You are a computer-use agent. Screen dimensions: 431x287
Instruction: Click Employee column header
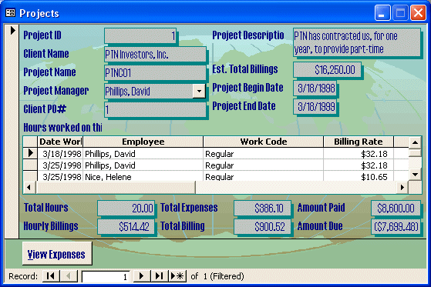tap(143, 142)
